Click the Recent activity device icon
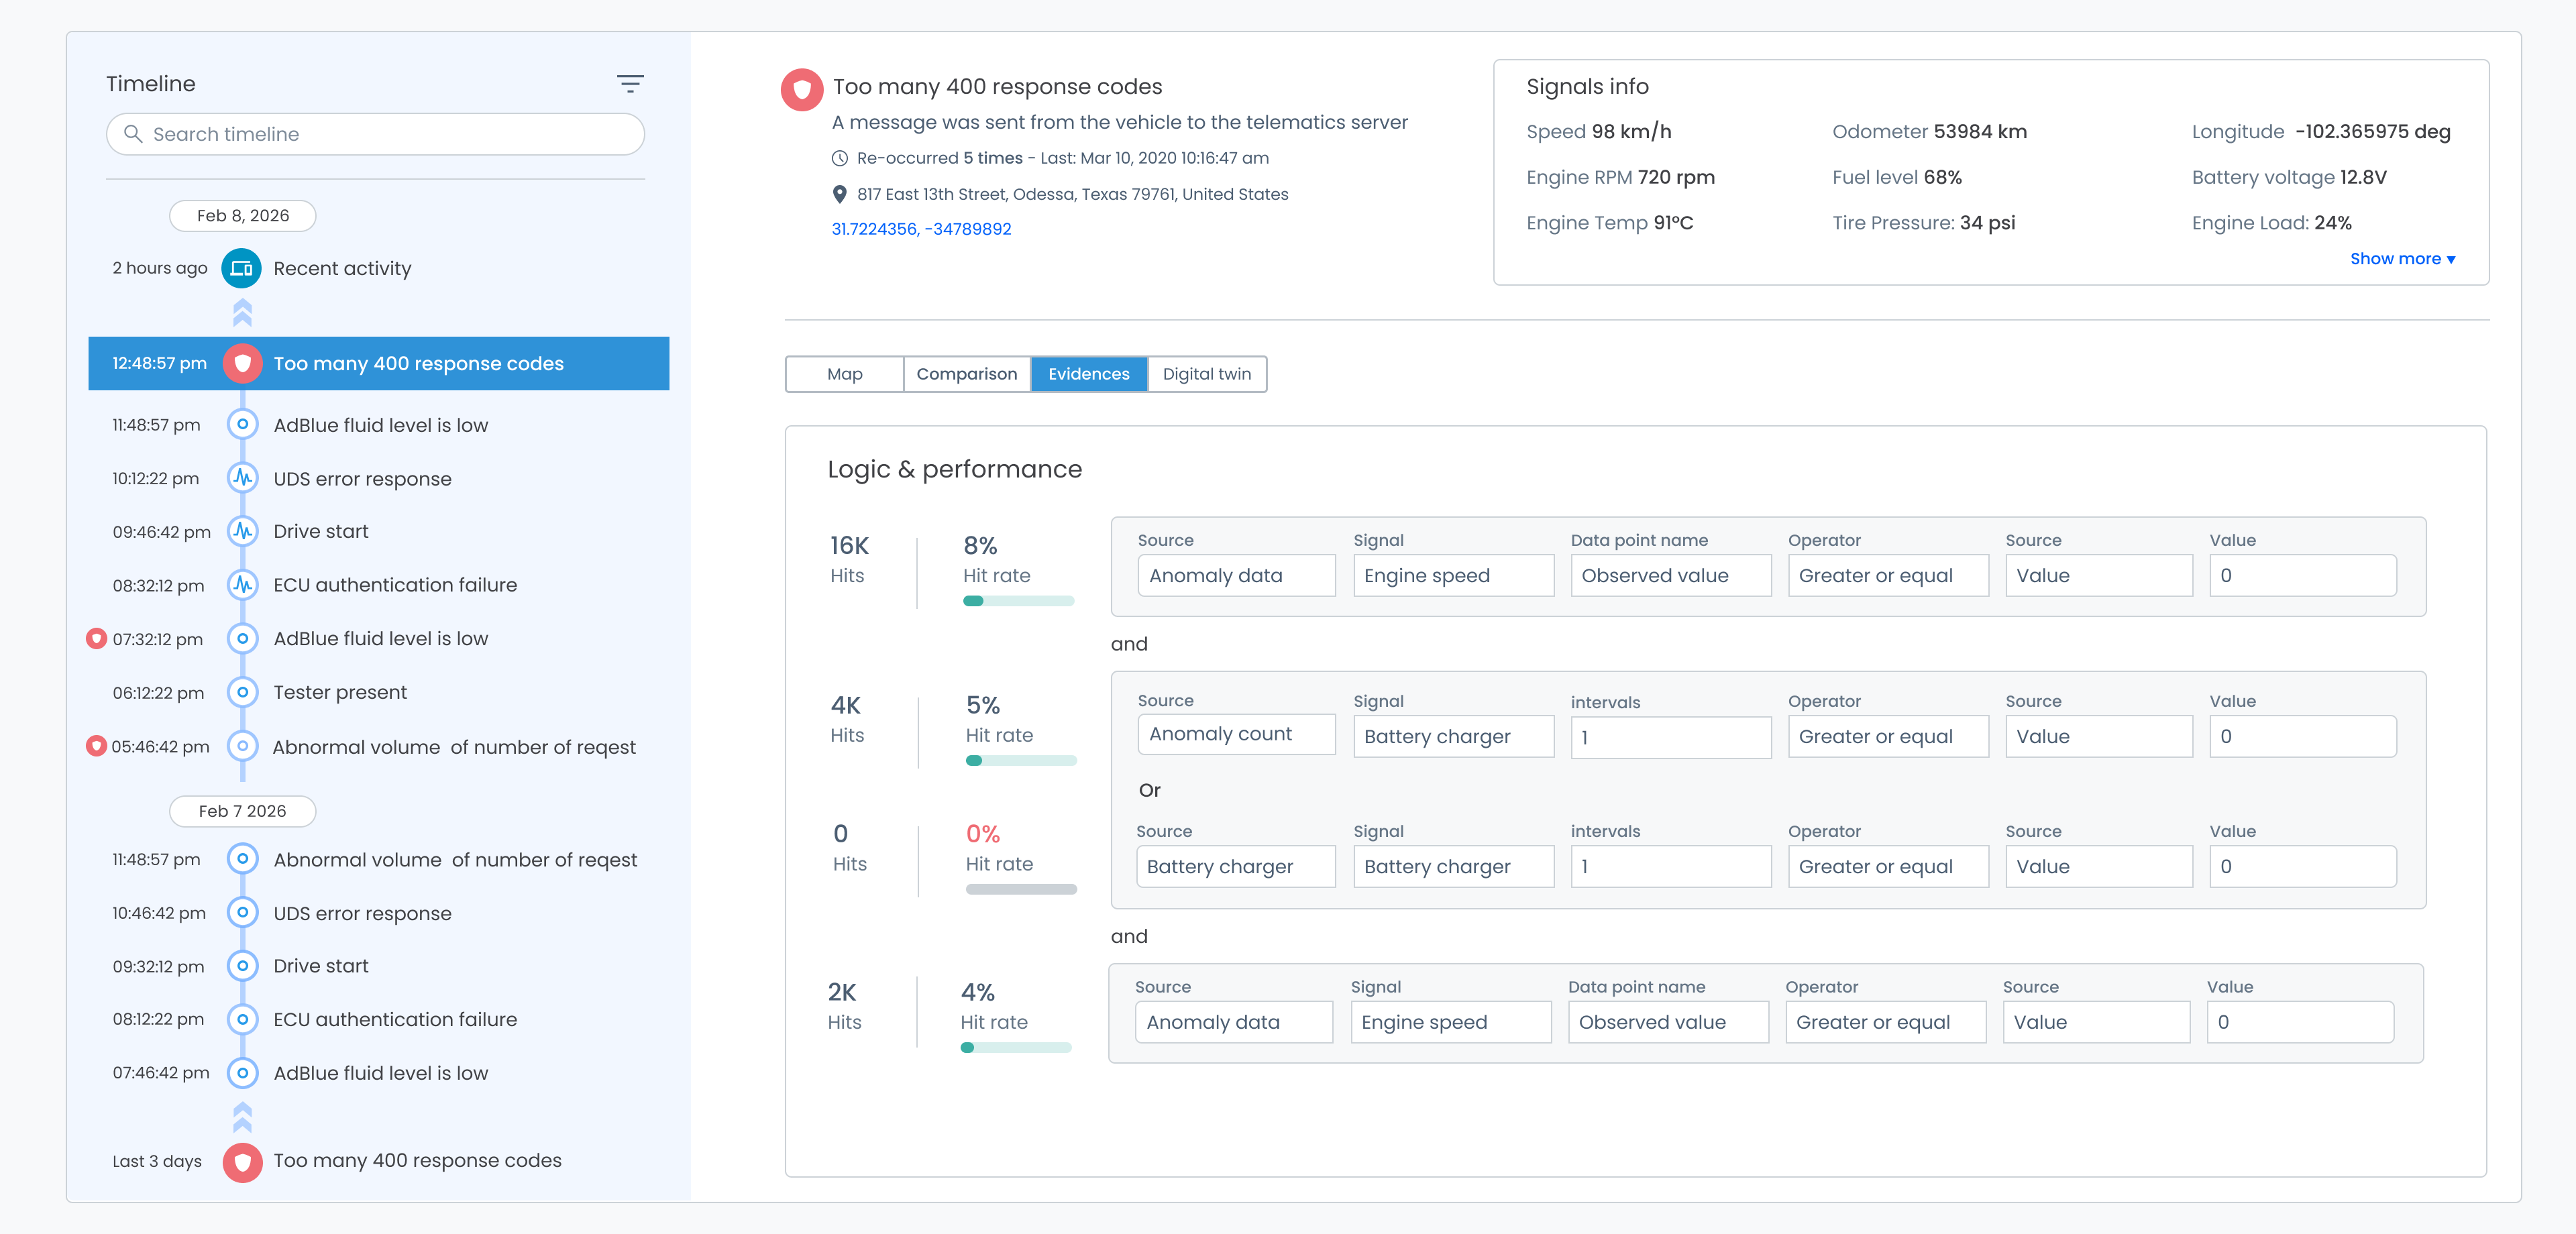The width and height of the screenshot is (2576, 1234). pyautogui.click(x=241, y=268)
